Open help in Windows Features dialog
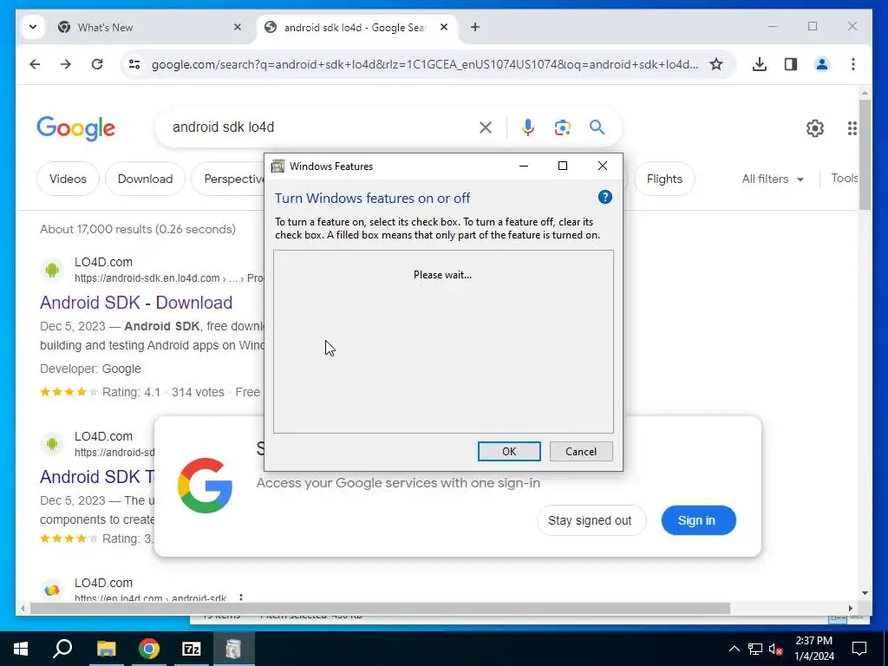The width and height of the screenshot is (888, 666). coord(604,197)
